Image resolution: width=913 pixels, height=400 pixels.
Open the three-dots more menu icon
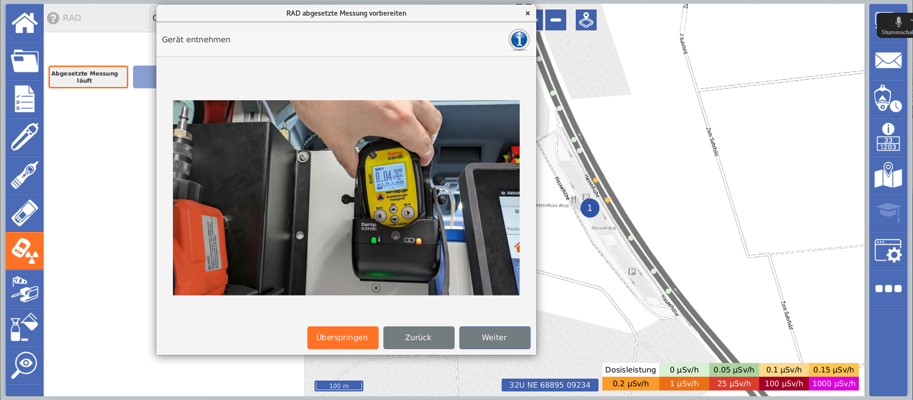pyautogui.click(x=888, y=289)
